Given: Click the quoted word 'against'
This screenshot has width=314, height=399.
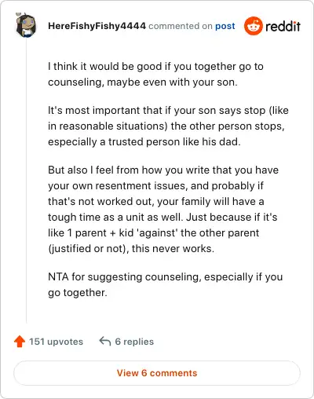Looking at the screenshot, I should point(157,232).
